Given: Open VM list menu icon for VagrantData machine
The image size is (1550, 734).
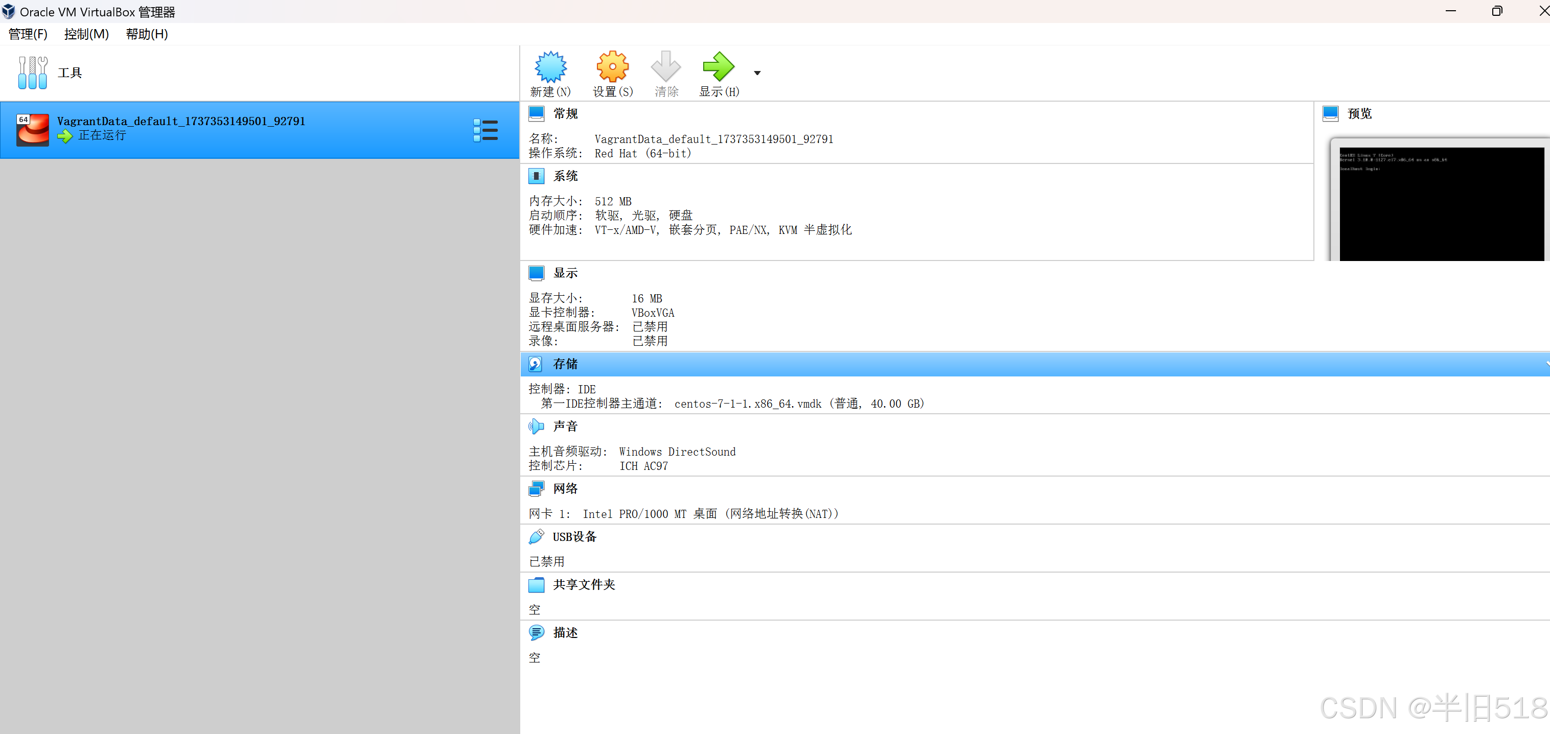Looking at the screenshot, I should (x=485, y=130).
